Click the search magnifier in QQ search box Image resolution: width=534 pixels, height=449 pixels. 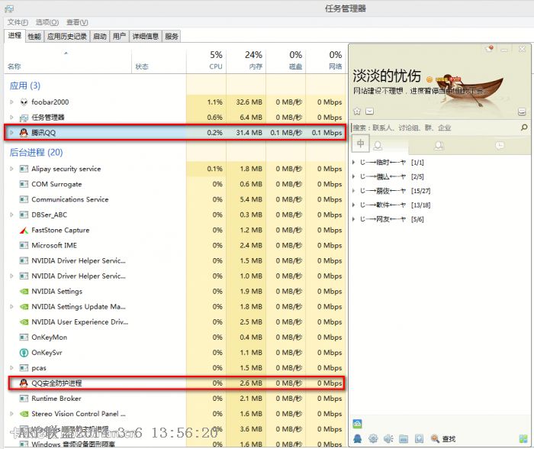[x=523, y=128]
